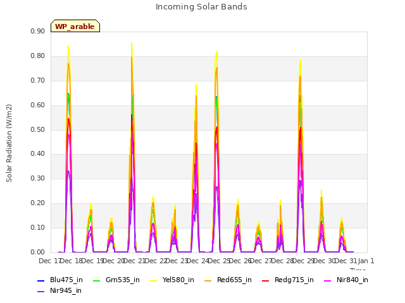This screenshot has width=405, height=303.
Task: Click the 0.90 y-axis tick label
Action: tap(38, 32)
